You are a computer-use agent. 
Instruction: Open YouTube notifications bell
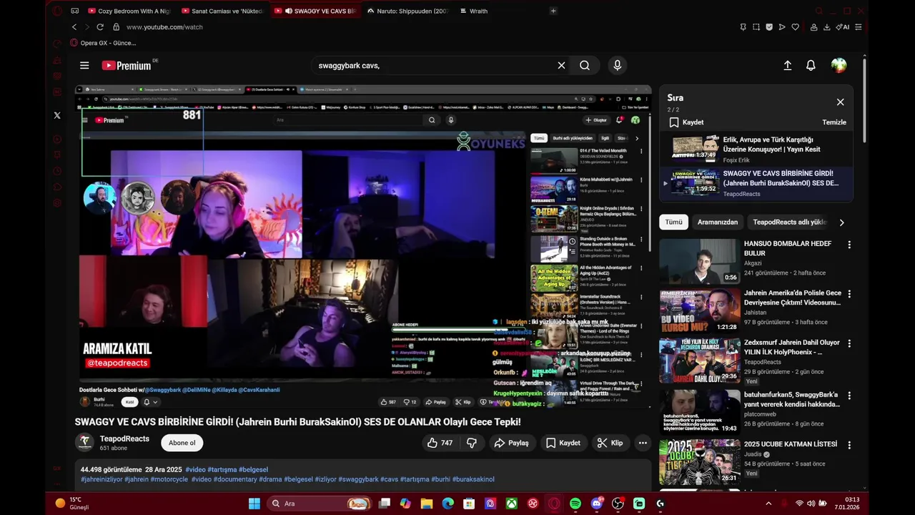click(x=811, y=65)
